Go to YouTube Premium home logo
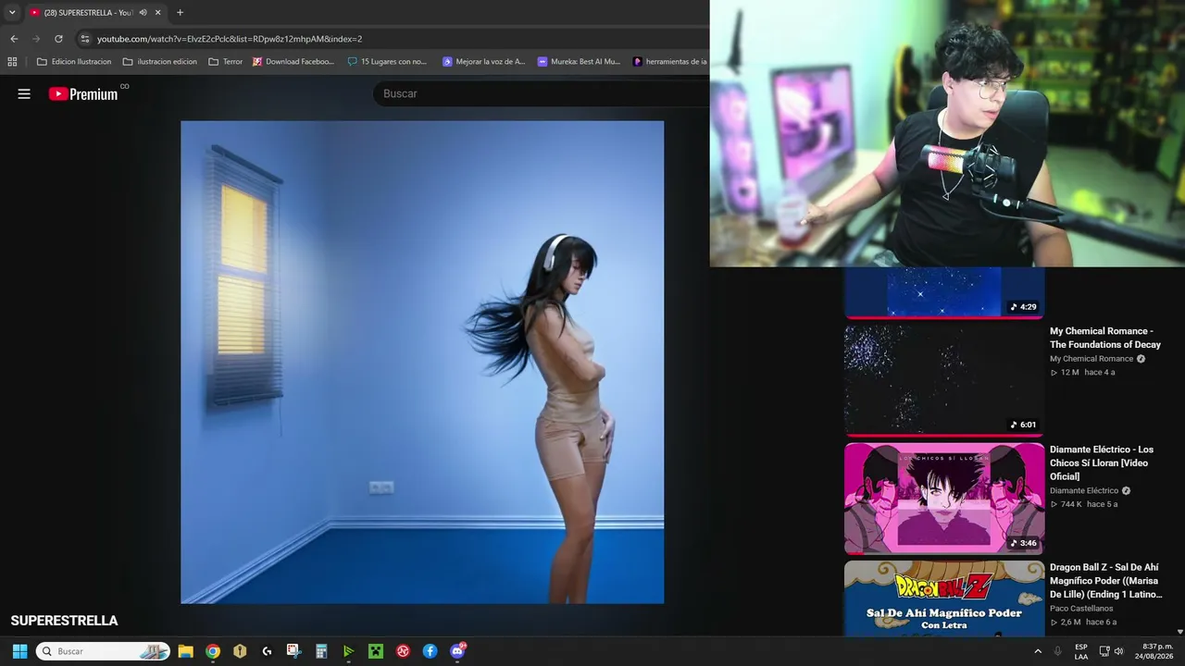This screenshot has width=1185, height=666. pos(83,93)
